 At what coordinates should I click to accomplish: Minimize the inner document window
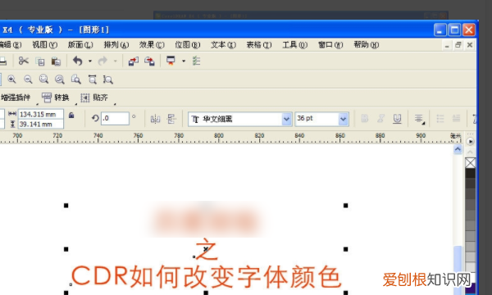[x=447, y=45]
